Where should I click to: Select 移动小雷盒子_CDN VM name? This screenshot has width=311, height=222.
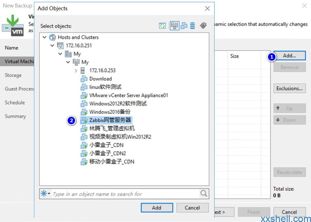click(112, 162)
